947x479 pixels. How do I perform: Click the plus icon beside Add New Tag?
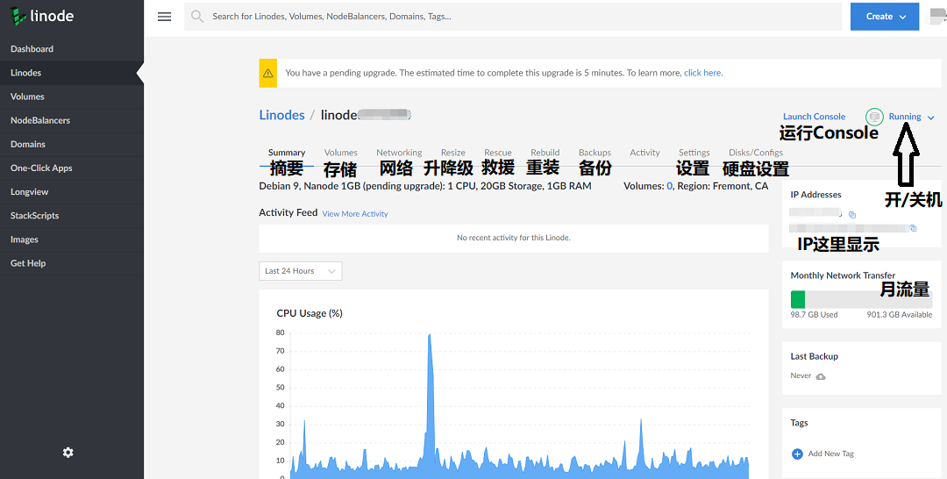[x=797, y=454]
